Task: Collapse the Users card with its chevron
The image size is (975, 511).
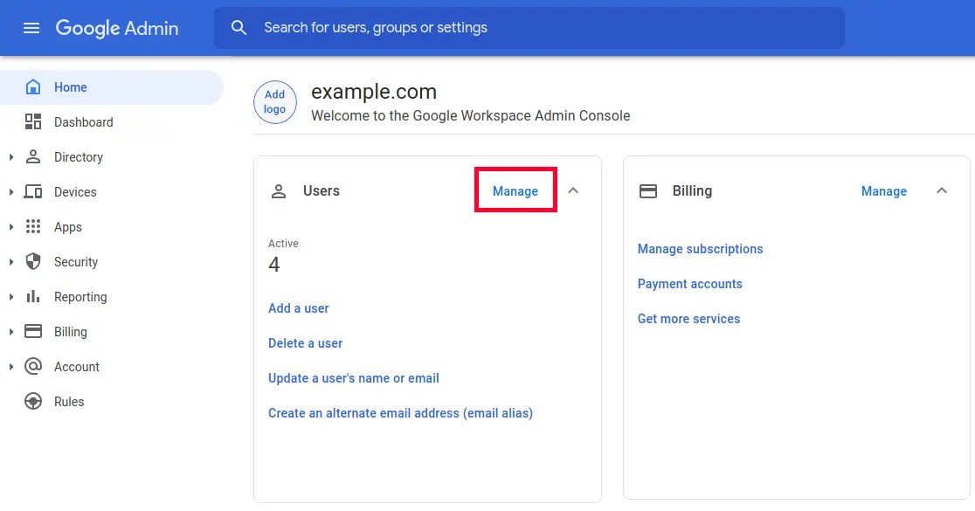Action: (573, 190)
